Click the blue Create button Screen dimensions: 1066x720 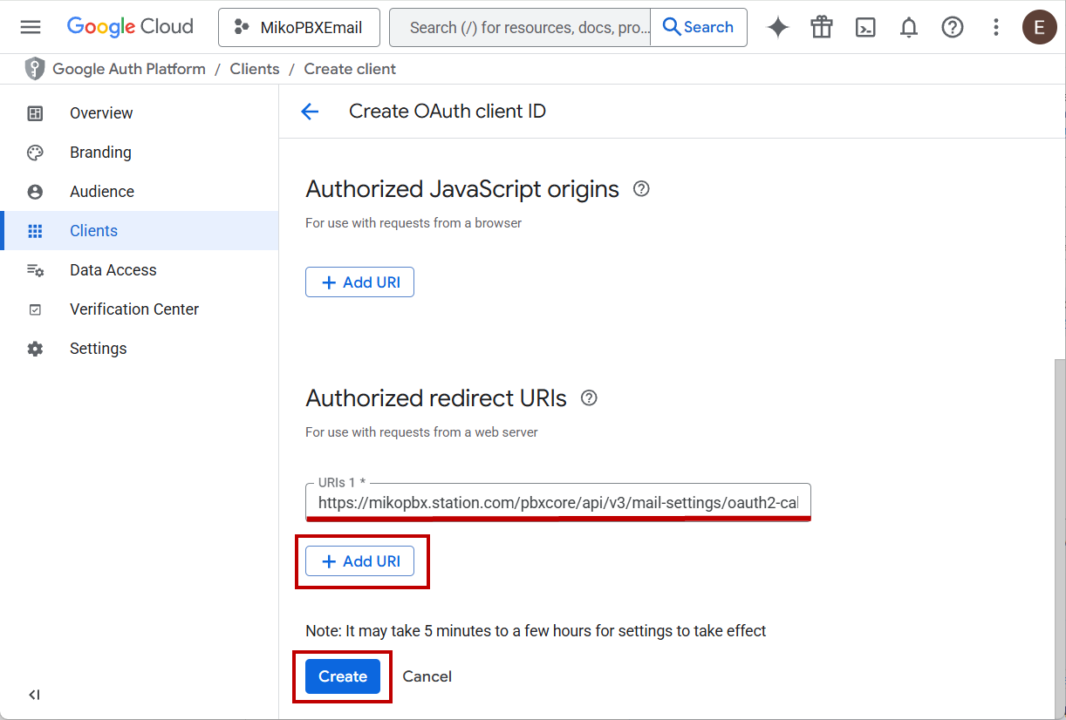343,676
